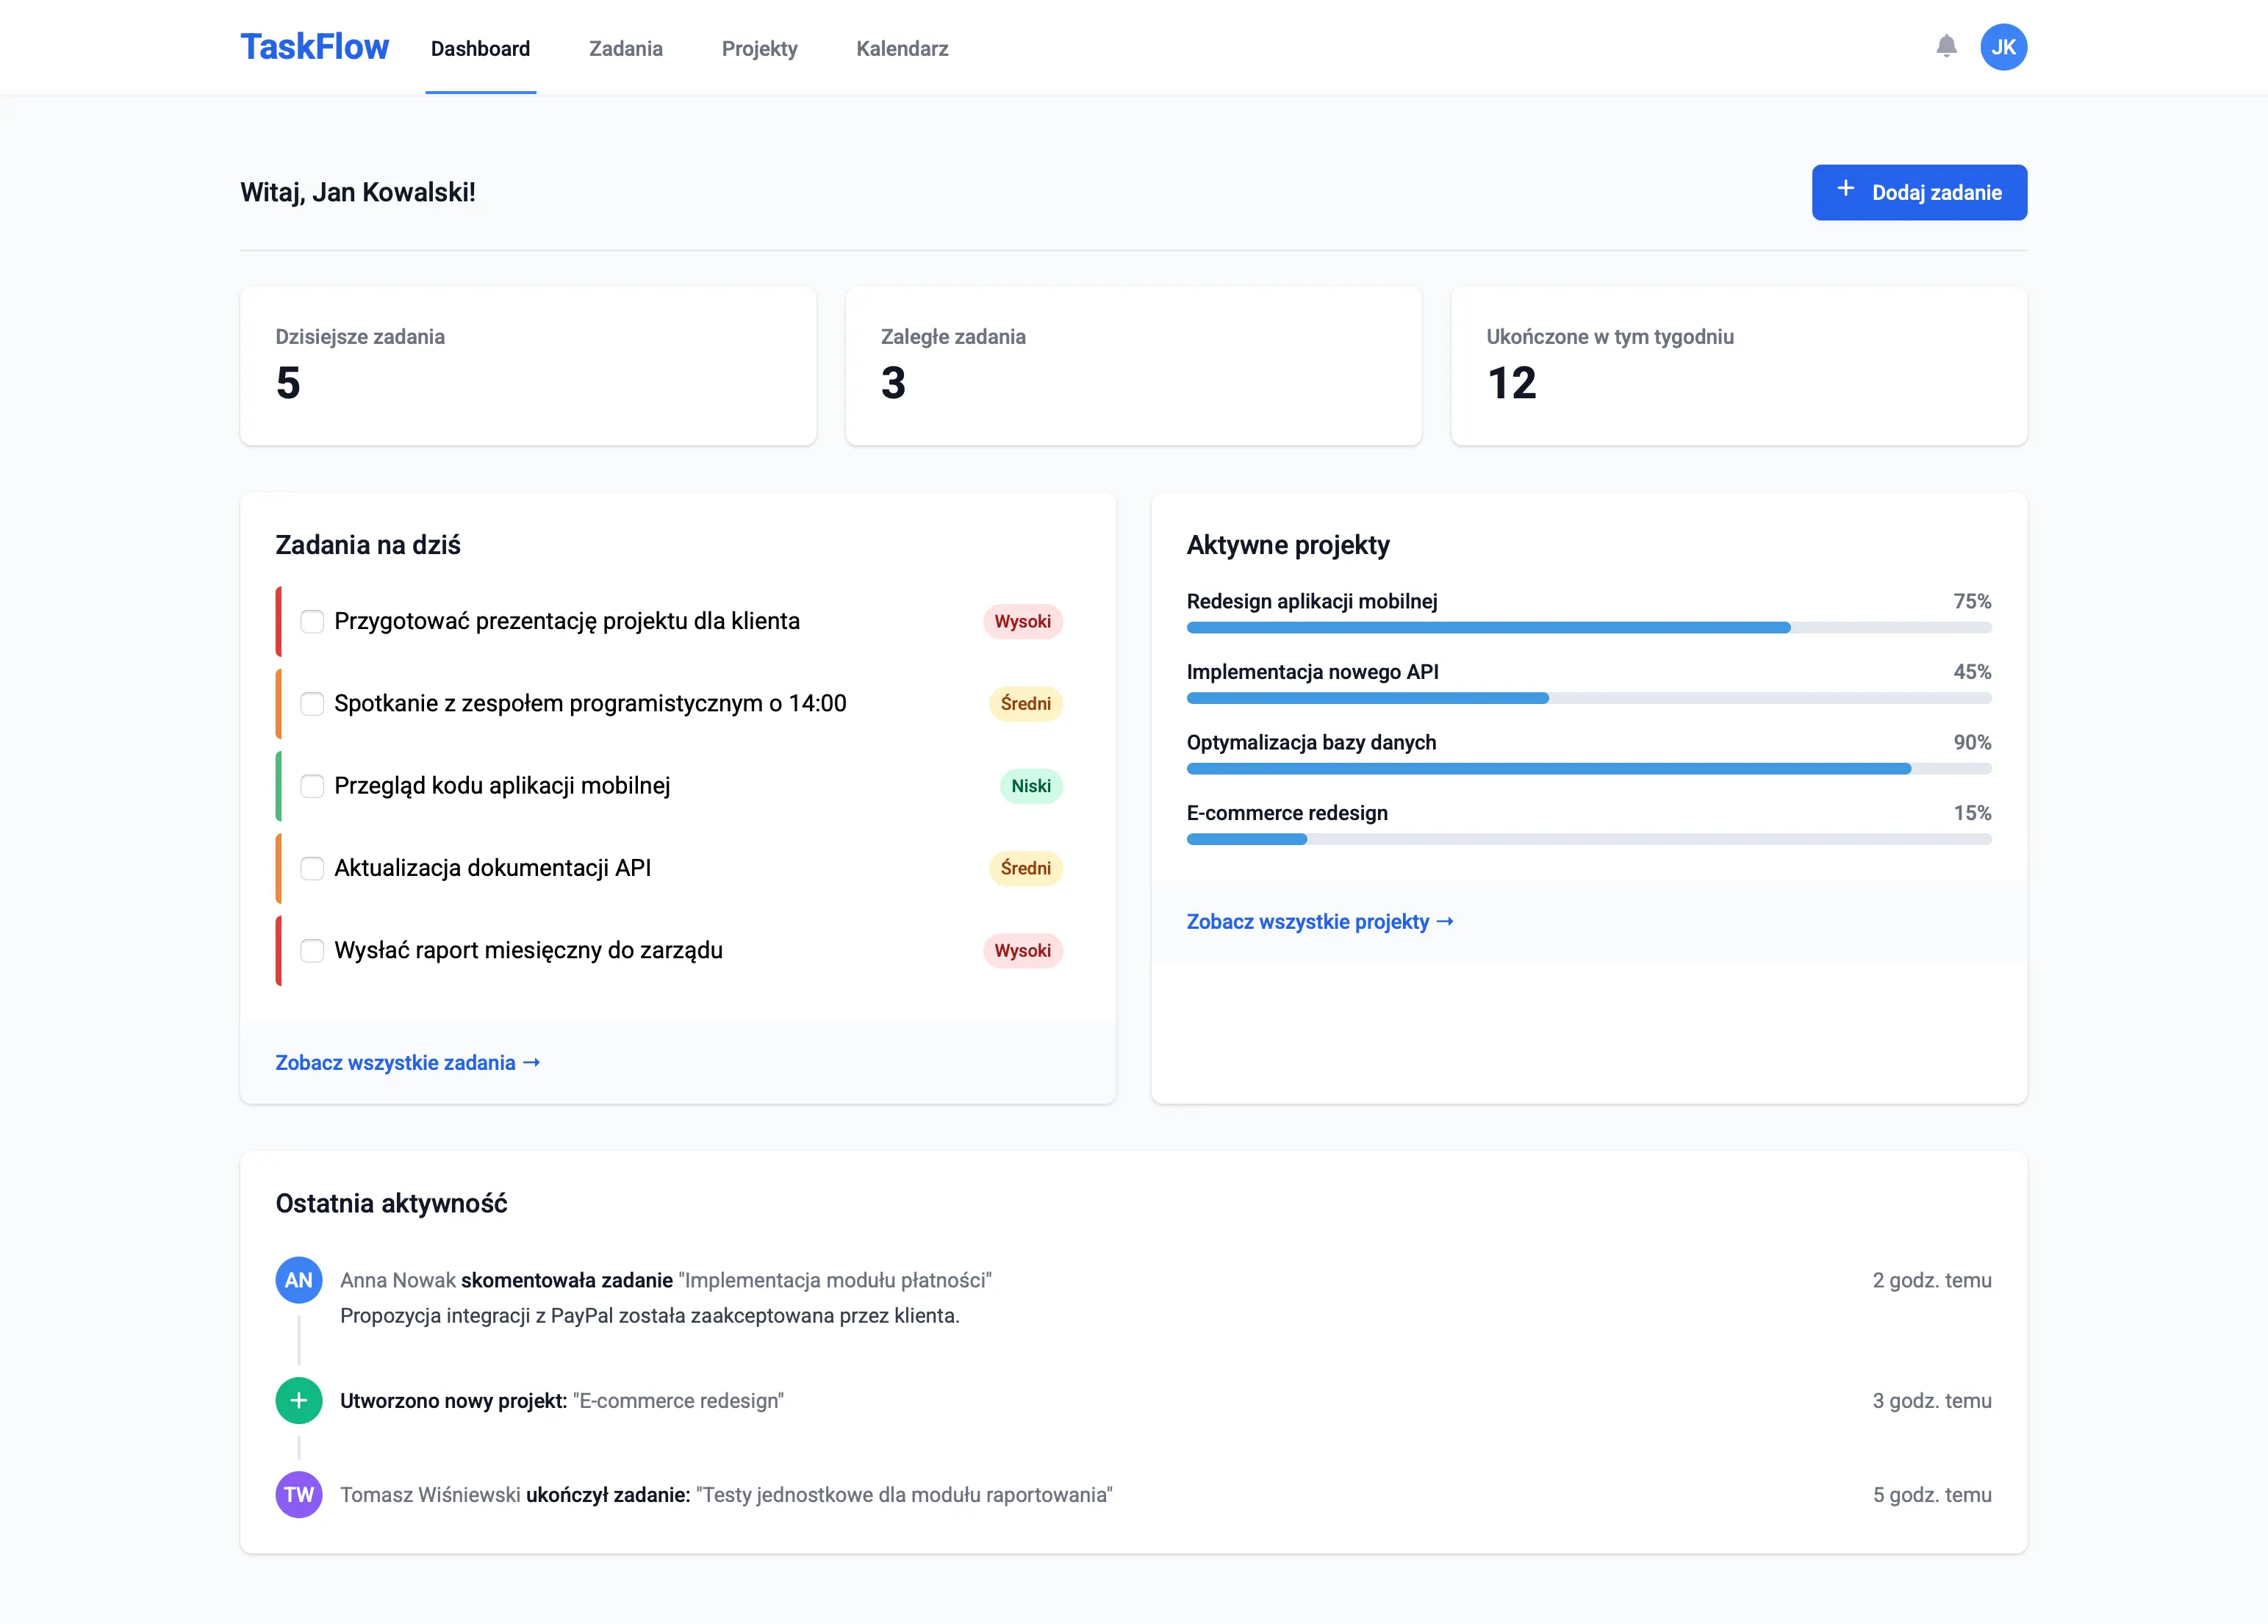Screen dimensions: 2268x1624
Task: Open the JK user avatar menu
Action: click(x=2003, y=47)
